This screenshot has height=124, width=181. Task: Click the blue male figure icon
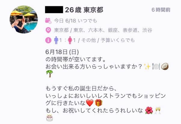click(x=56, y=40)
